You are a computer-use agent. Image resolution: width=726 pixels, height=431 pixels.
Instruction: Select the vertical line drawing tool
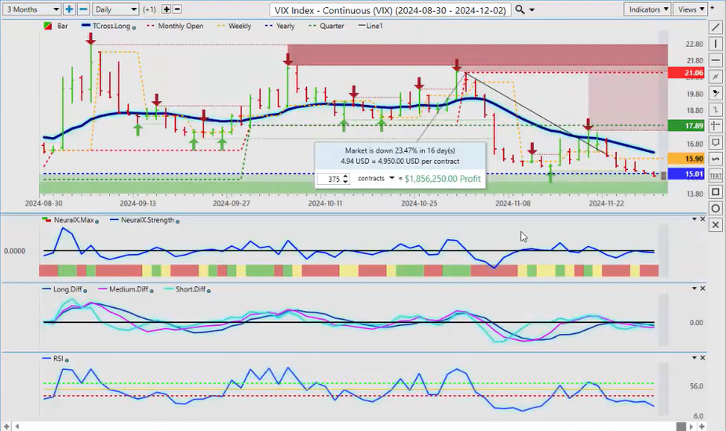click(715, 44)
